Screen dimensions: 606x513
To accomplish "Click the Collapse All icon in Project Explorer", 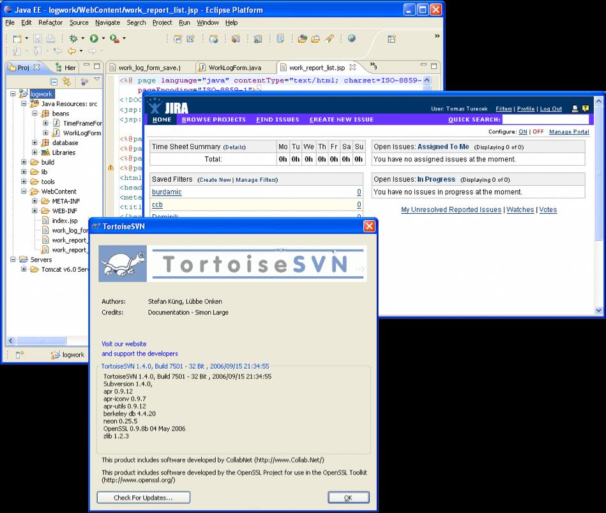I will point(54,82).
